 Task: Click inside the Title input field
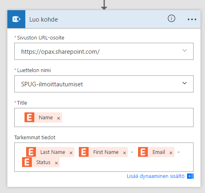[x=104, y=118]
